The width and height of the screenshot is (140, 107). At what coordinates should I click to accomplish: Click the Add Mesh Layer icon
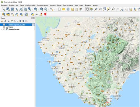click(x=12, y=9)
